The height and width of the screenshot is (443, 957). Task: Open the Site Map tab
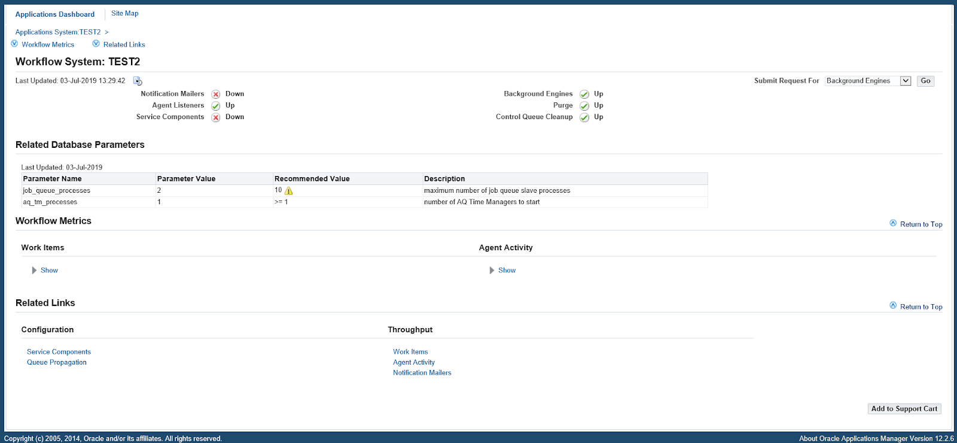(124, 13)
